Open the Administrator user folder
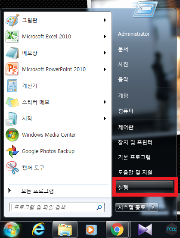 [133, 34]
